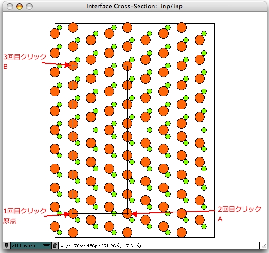This screenshot has width=269, height=253.
Task: Click the 原点 annotation label
Action: (10, 221)
